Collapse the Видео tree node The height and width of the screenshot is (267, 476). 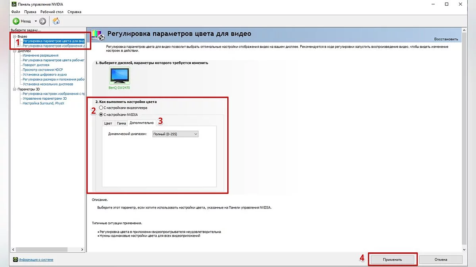[15, 36]
